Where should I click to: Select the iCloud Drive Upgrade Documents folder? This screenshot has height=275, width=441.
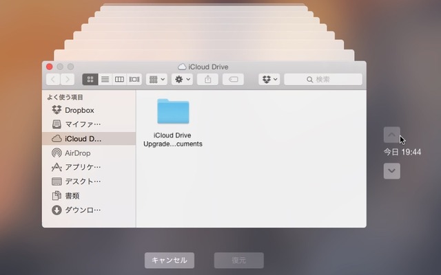pyautogui.click(x=173, y=111)
